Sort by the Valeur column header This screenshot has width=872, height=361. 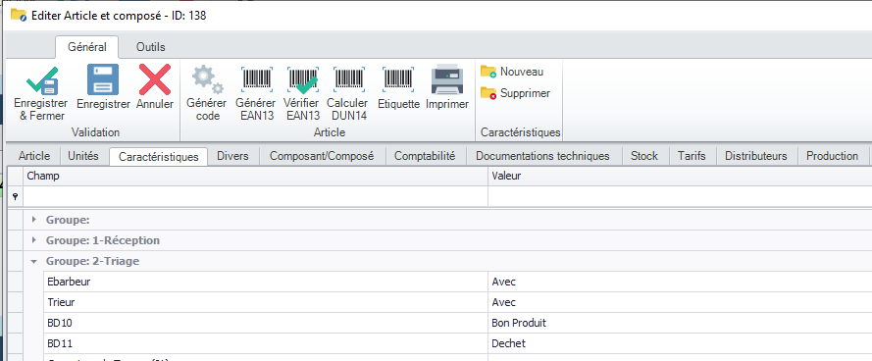click(680, 176)
